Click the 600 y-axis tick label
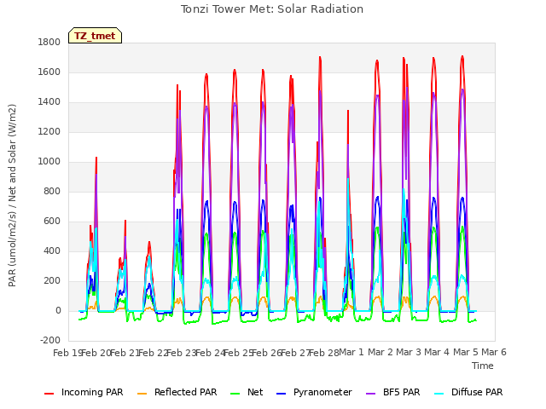Viewport: 546px width, 409px height. 52,222
